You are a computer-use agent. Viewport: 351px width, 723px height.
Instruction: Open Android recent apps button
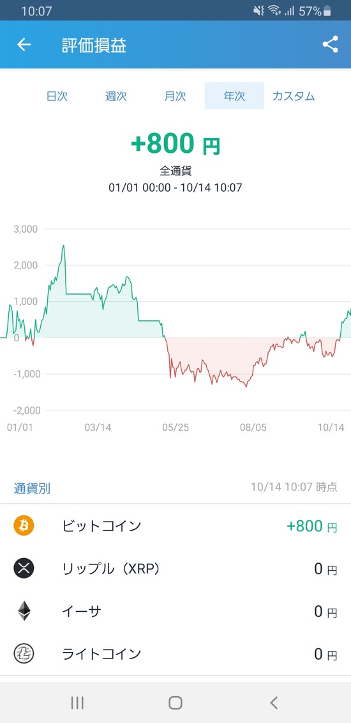click(x=77, y=703)
